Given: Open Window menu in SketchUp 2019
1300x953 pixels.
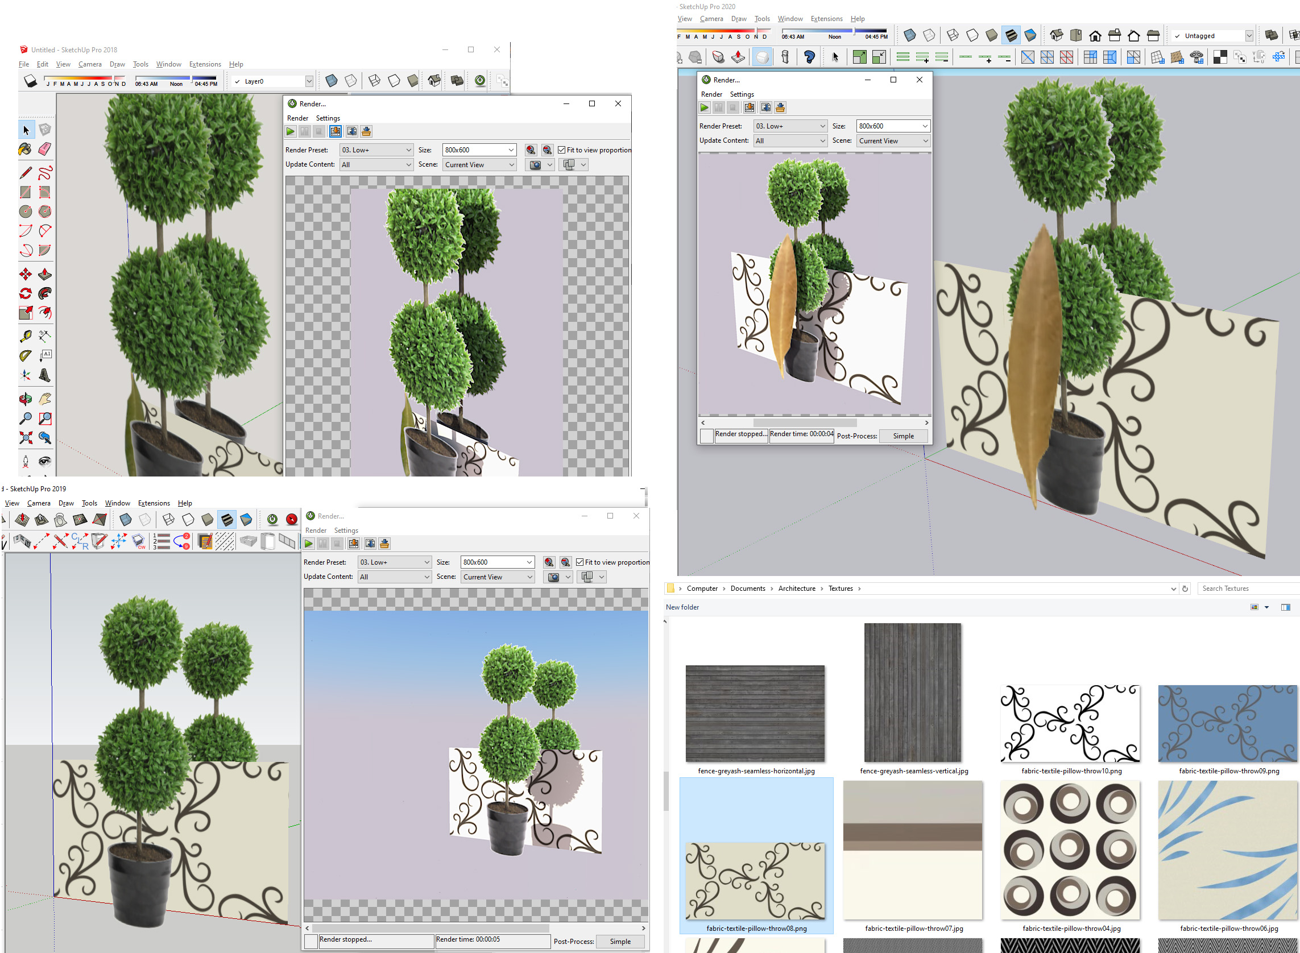Looking at the screenshot, I should point(118,503).
